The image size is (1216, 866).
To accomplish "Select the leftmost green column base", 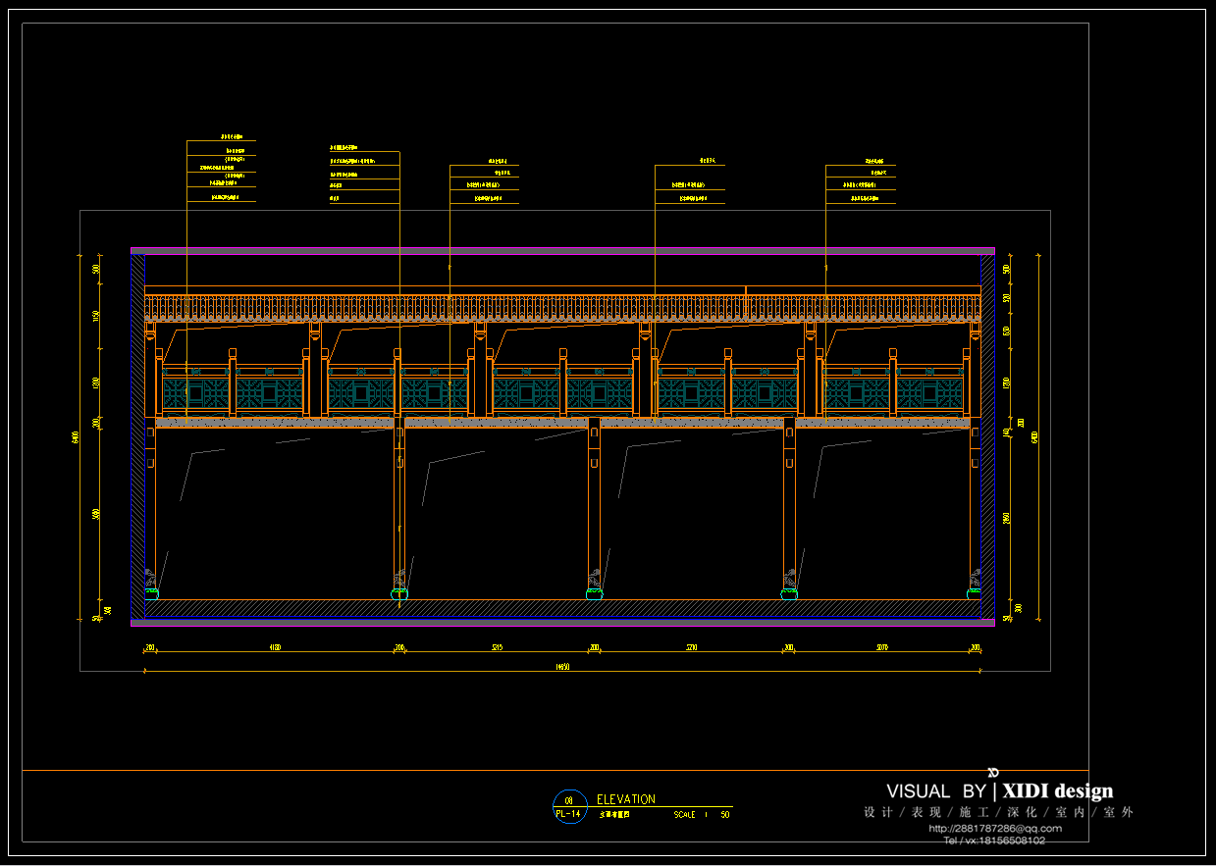I will pyautogui.click(x=152, y=590).
